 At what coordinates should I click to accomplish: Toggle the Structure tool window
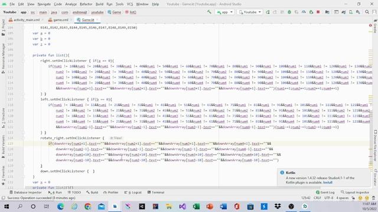coord(3,118)
